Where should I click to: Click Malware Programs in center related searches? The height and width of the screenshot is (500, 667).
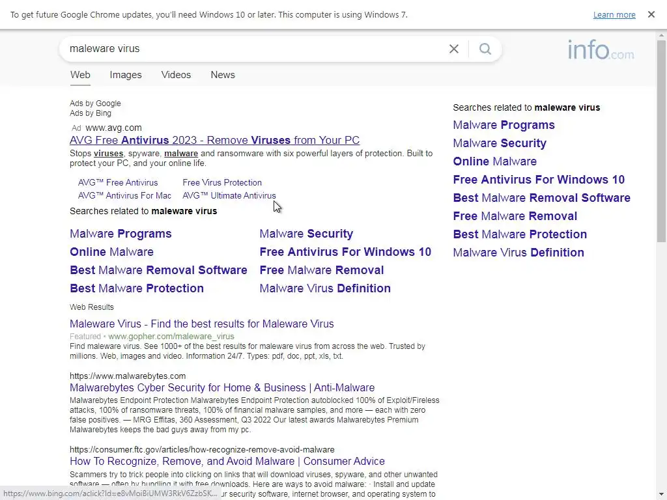tap(121, 234)
